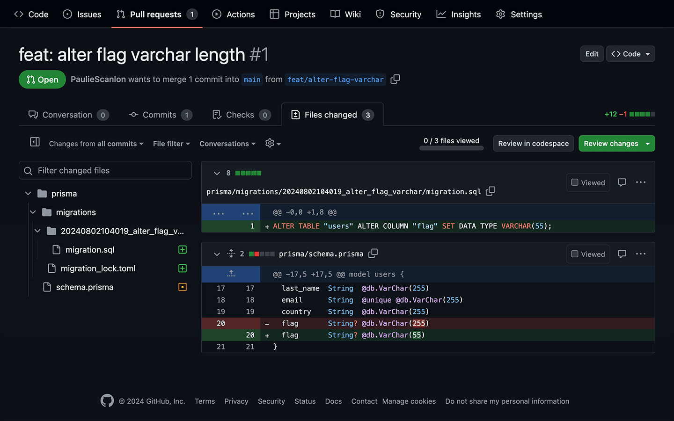674x421 pixels.
Task: Click the feat/alter-flag-varchar branch link
Action: [336, 80]
